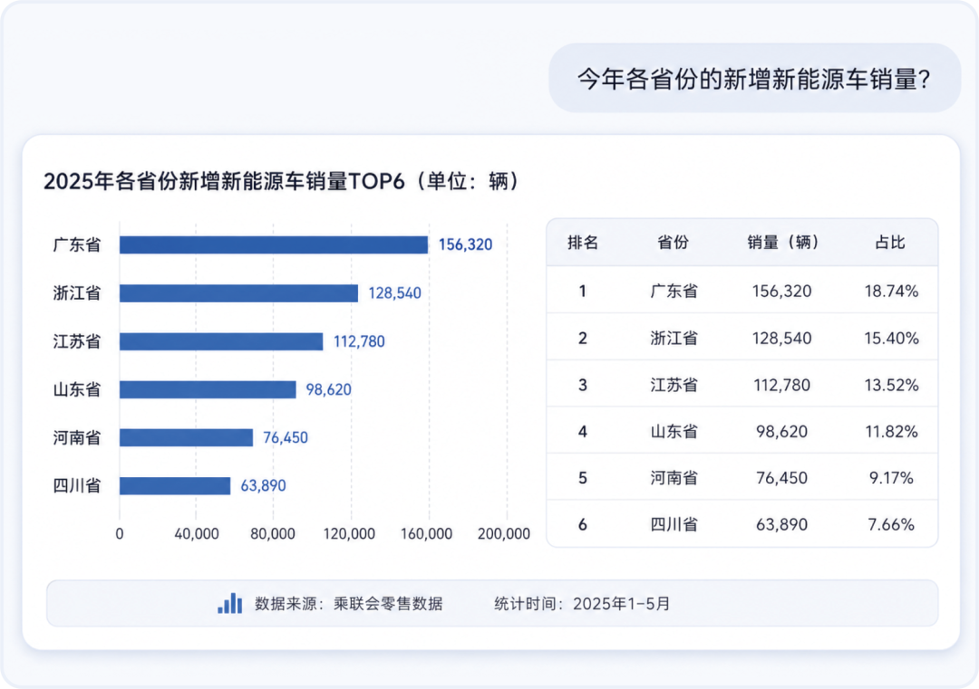Image resolution: width=979 pixels, height=689 pixels.
Task: Click the 0 tick on the x-axis
Action: coord(120,534)
